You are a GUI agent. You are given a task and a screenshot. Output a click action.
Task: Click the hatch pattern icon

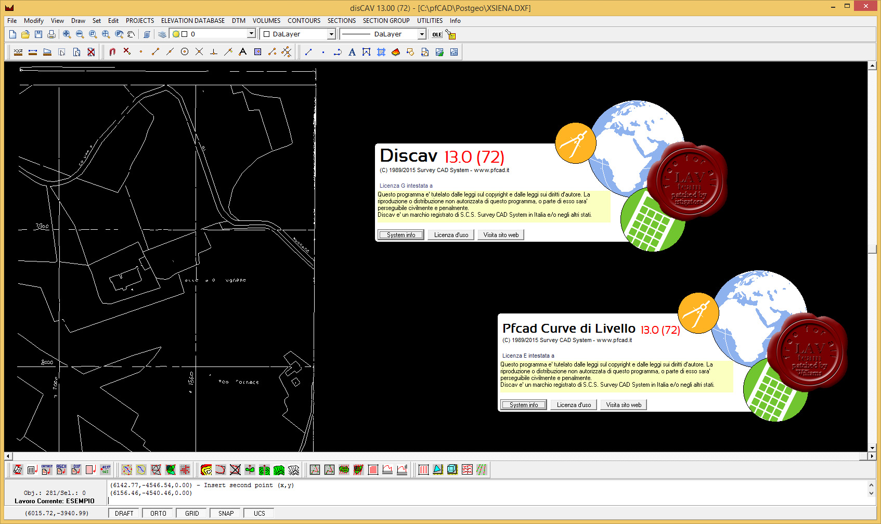[x=257, y=52]
